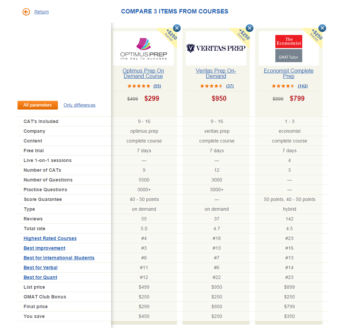Open Optimus Prep On Demand Course link
The width and height of the screenshot is (345, 330).
tap(143, 73)
